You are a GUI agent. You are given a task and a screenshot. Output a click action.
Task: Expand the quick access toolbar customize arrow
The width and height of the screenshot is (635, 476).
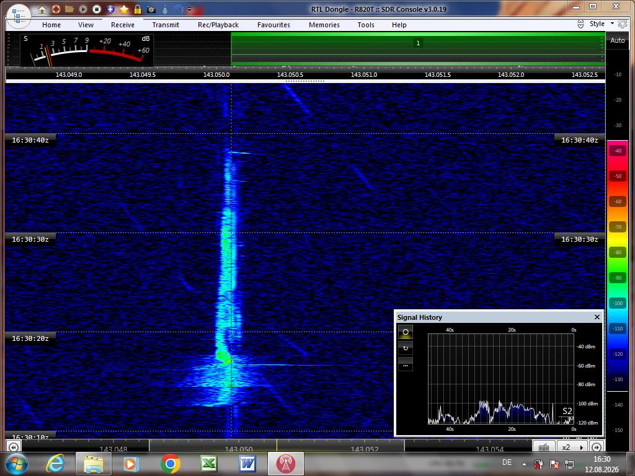pyautogui.click(x=189, y=9)
